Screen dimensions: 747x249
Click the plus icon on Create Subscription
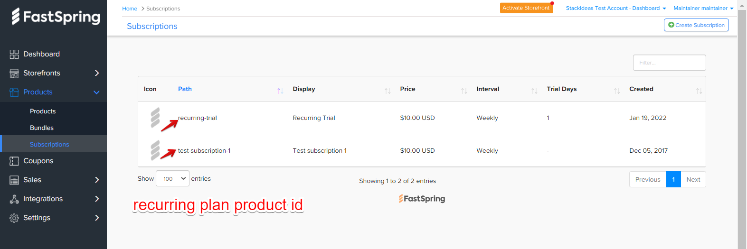671,25
